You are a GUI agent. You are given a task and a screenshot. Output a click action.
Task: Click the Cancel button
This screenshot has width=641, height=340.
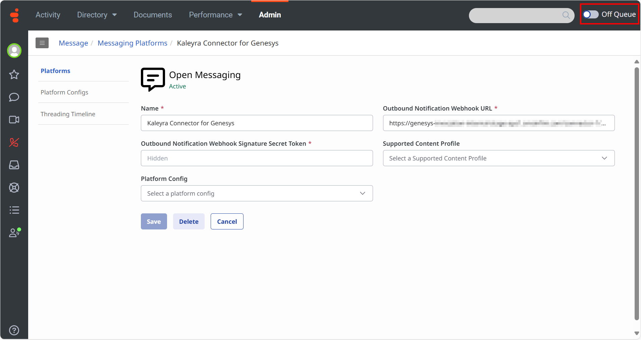click(x=227, y=221)
